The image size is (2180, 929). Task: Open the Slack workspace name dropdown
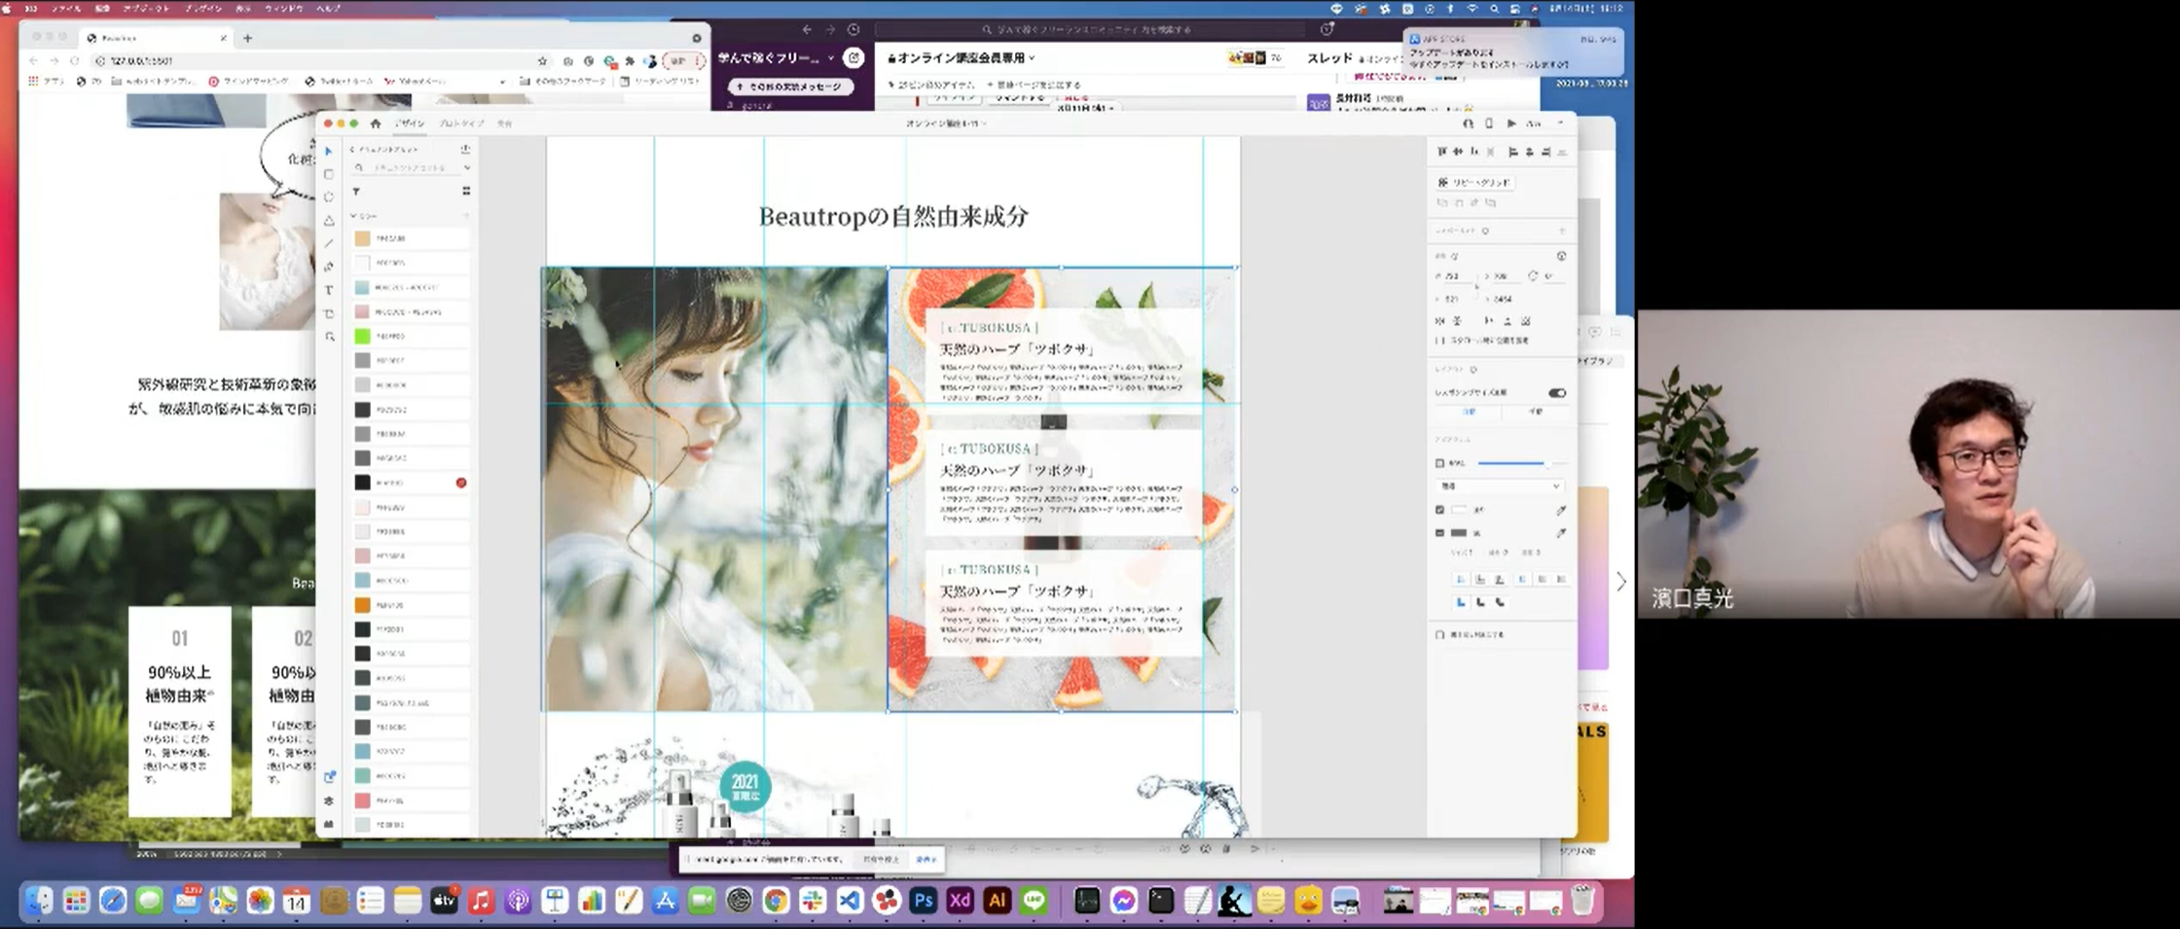pyautogui.click(x=776, y=58)
